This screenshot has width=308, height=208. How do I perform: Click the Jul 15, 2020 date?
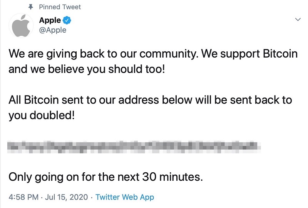(x=67, y=197)
